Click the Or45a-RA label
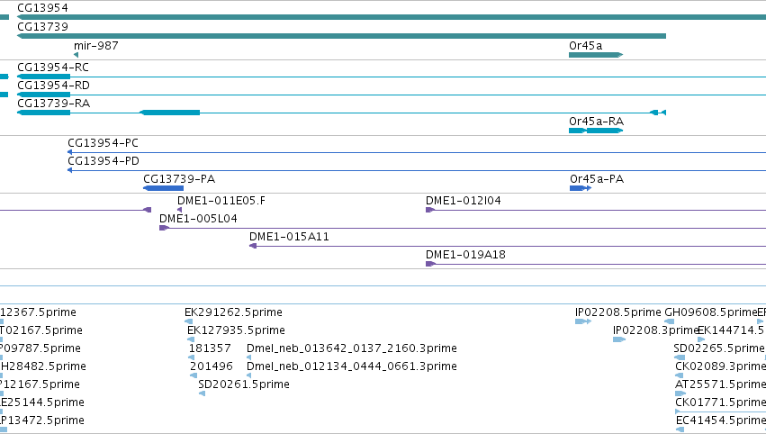Screen dimensions: 766x434 [x=597, y=122]
